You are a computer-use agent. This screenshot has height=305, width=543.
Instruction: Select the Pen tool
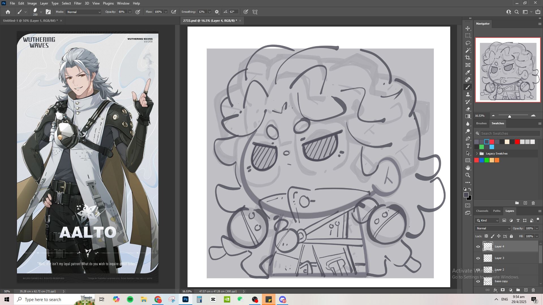click(x=468, y=139)
